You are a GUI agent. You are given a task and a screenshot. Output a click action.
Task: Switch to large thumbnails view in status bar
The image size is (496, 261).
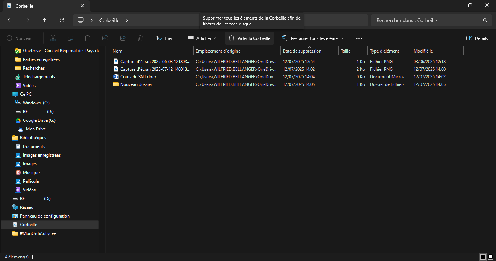(x=491, y=257)
